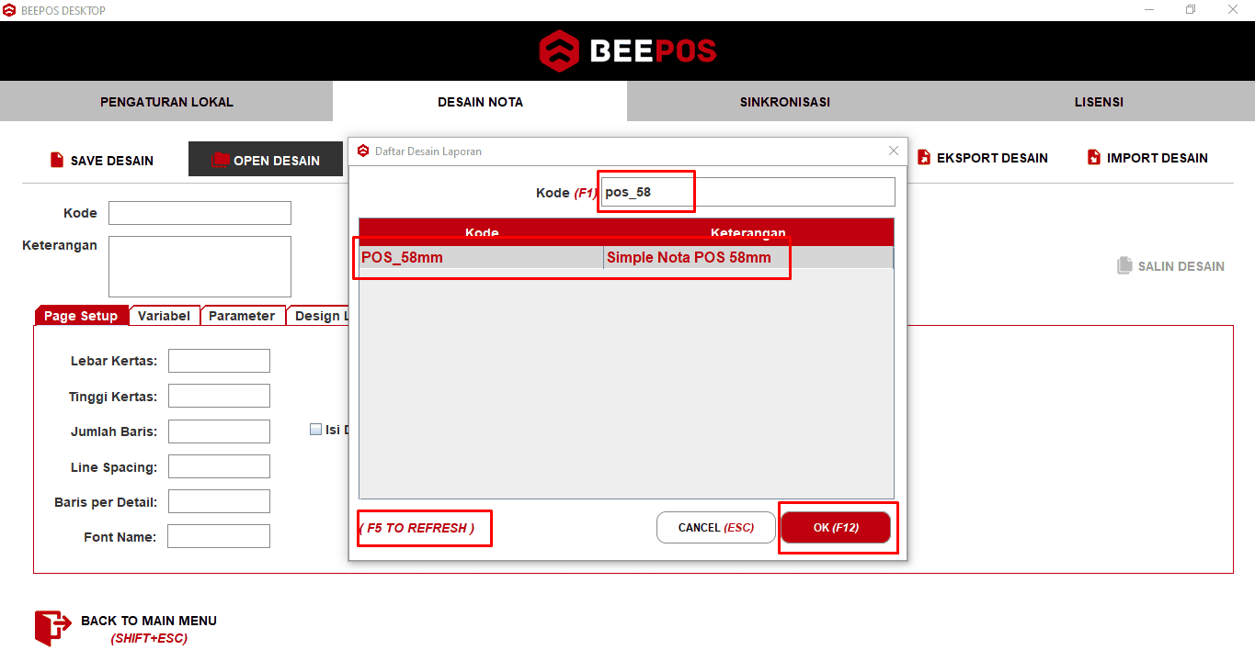Click the Import Desain file icon
1255x661 pixels.
click(x=1094, y=158)
